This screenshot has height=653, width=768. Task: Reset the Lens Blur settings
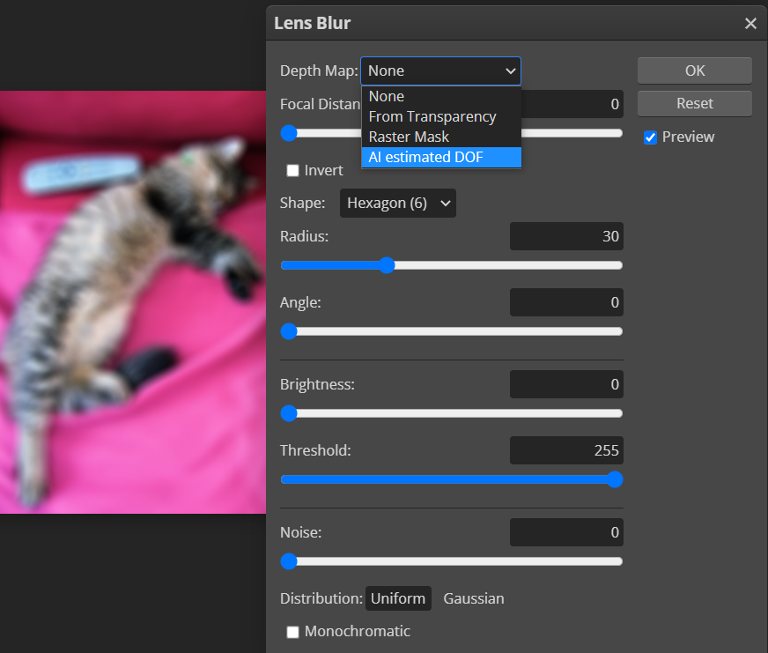tap(694, 103)
